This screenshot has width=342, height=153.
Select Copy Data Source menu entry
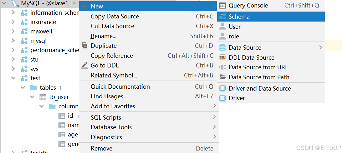[115, 17]
